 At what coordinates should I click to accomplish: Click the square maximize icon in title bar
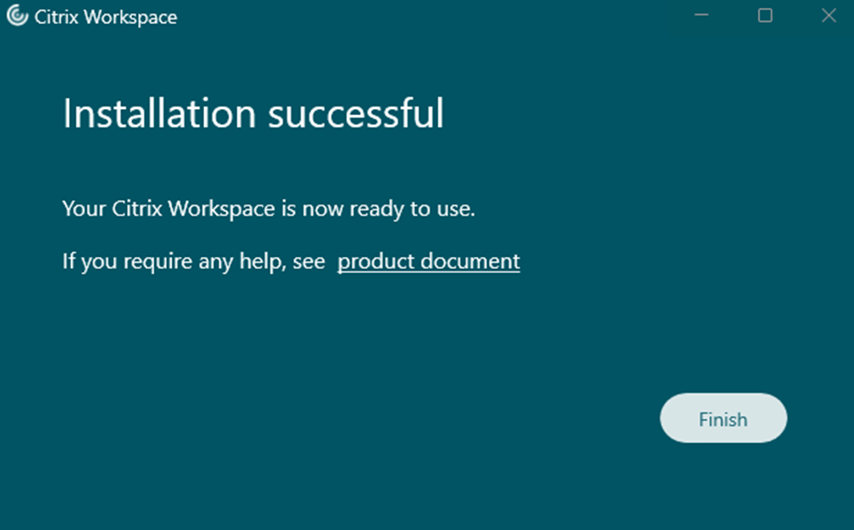pos(765,16)
